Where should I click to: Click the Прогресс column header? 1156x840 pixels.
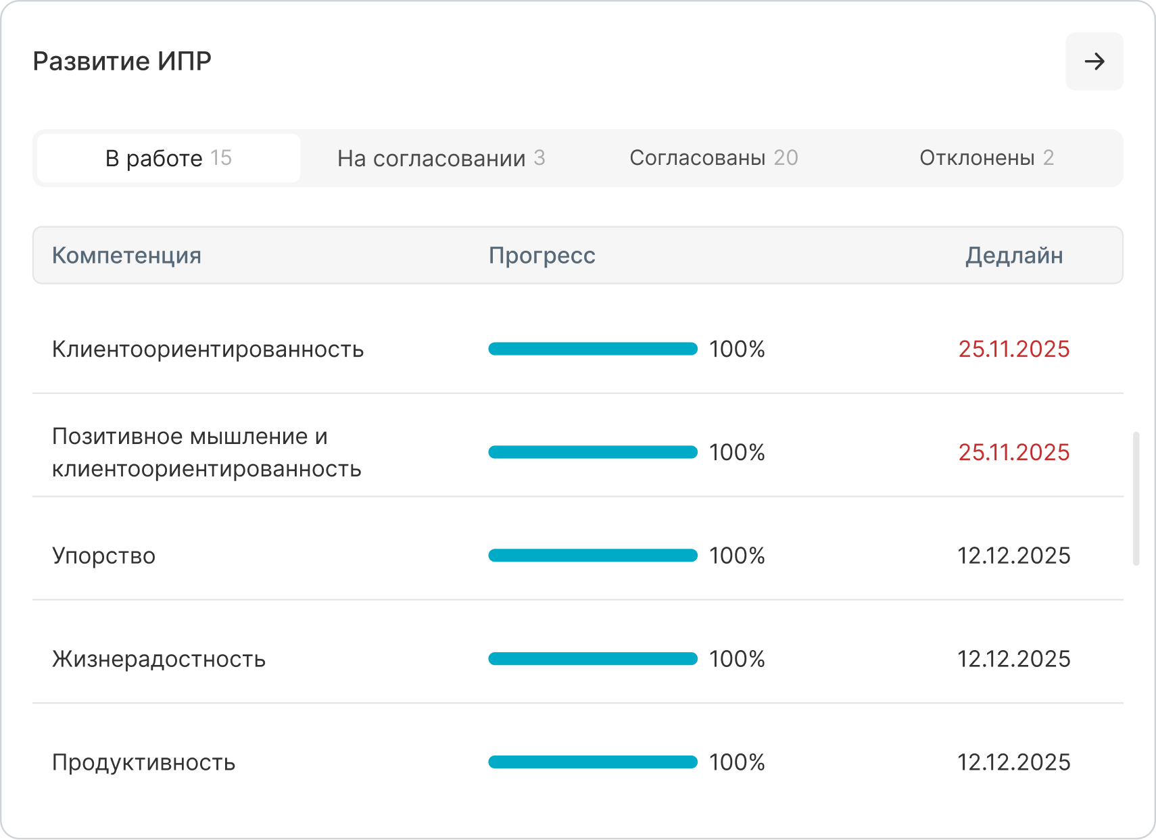(541, 255)
